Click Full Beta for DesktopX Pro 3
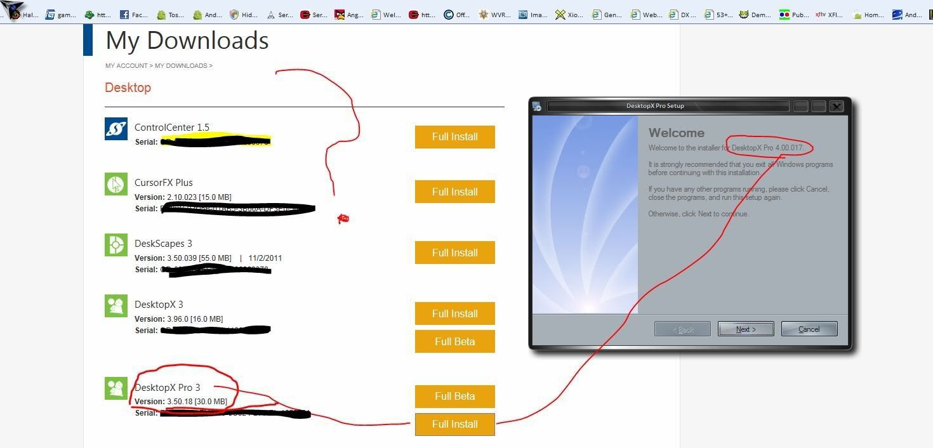 pos(455,396)
